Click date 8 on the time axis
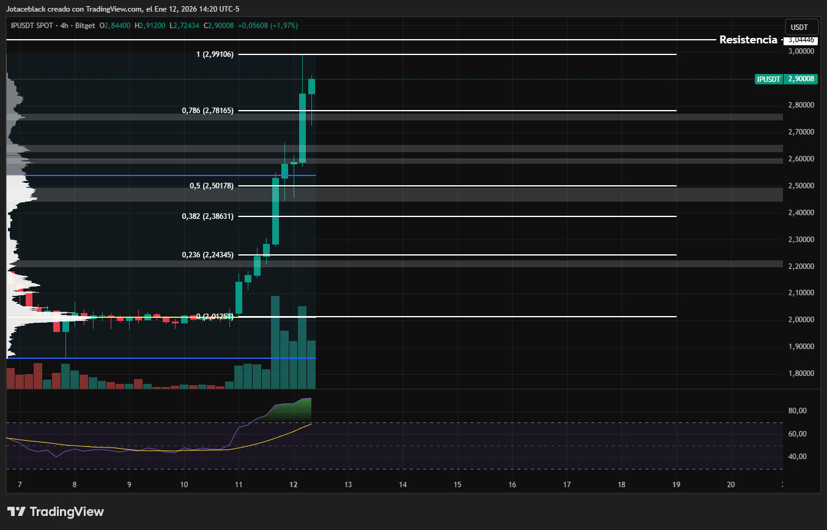Viewport: 827px width, 530px height. (75, 485)
